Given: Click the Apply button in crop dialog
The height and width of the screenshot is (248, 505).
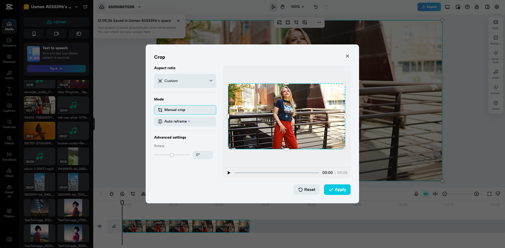Looking at the screenshot, I should tap(337, 189).
